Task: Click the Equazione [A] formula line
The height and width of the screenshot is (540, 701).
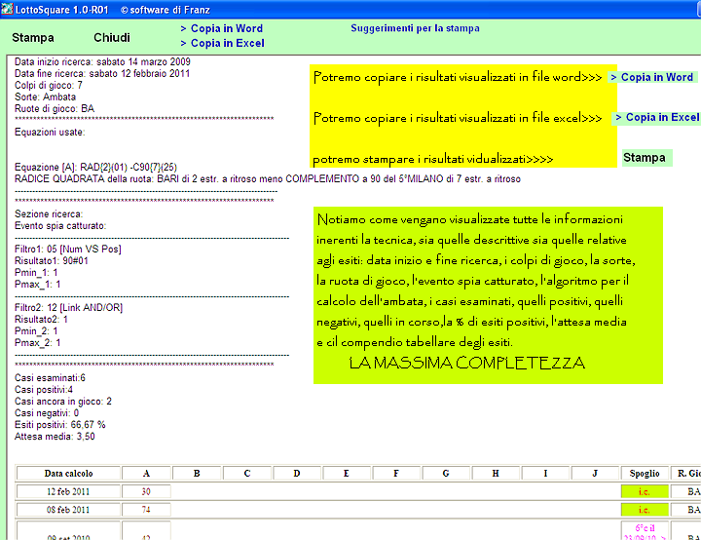Action: (x=95, y=167)
